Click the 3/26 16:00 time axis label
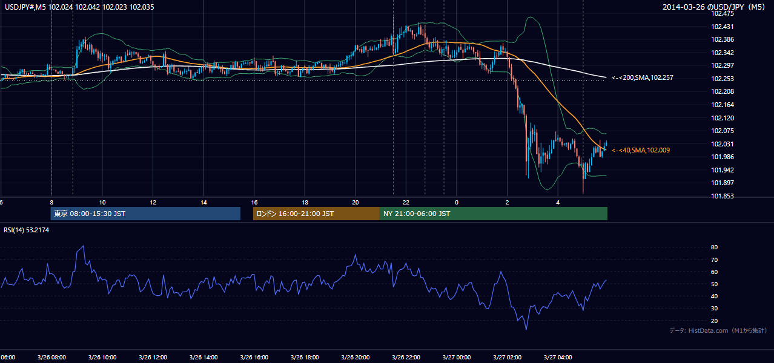774x363 pixels. click(254, 358)
